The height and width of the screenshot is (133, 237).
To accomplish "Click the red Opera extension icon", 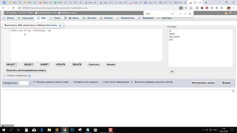I will [207, 8].
